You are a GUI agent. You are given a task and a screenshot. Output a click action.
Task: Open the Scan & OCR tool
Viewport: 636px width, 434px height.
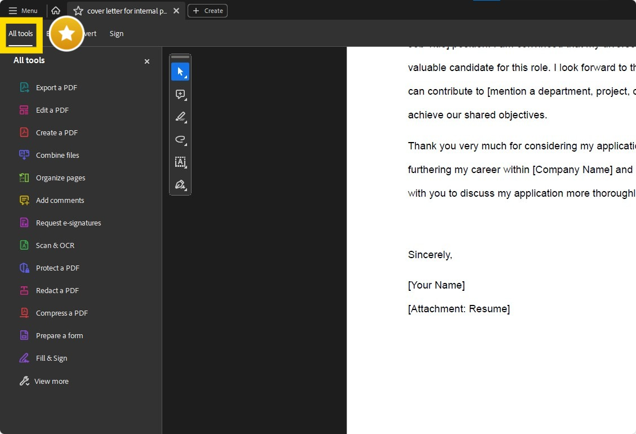tap(47, 245)
